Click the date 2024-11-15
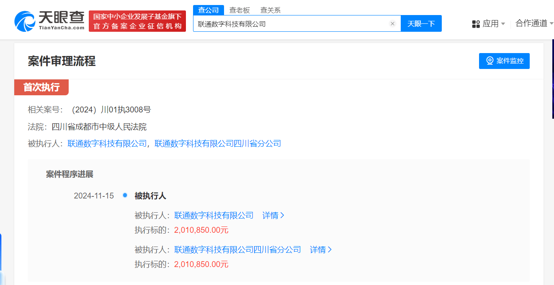Screen dimensions: 554x285 click(x=94, y=196)
